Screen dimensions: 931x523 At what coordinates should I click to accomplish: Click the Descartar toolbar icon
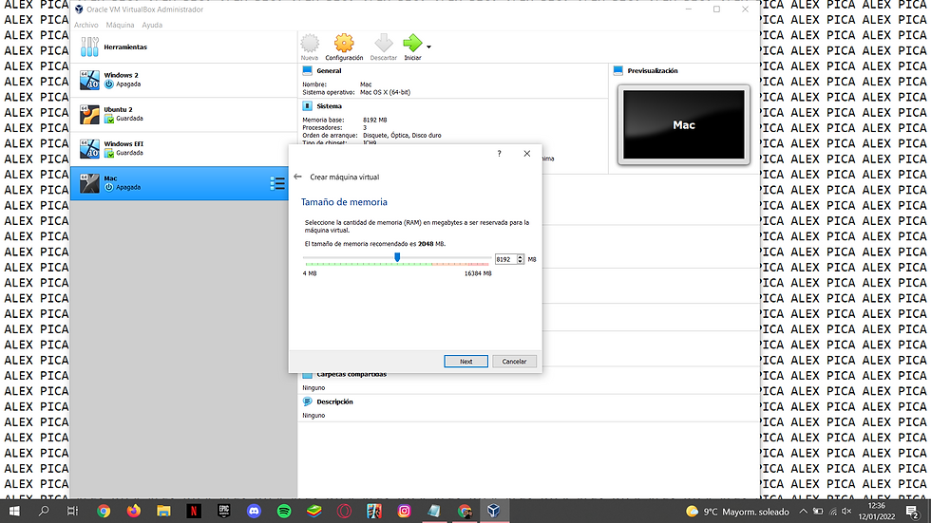tap(384, 47)
